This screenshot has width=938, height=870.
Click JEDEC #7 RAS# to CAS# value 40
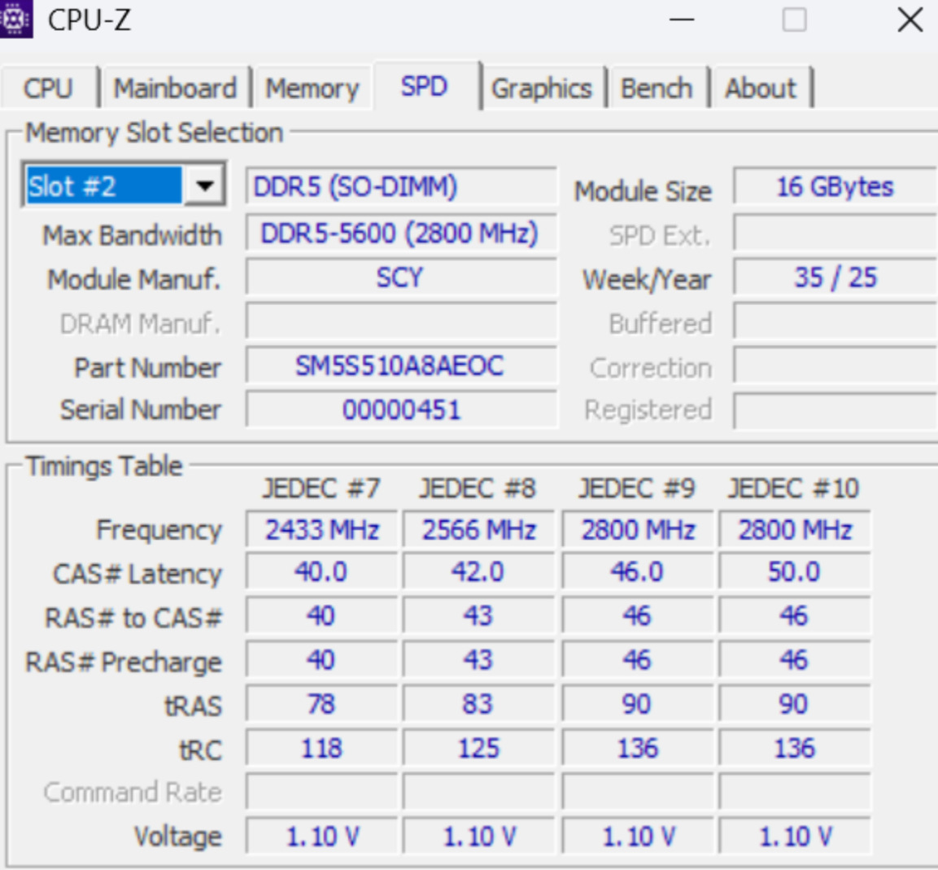322,616
